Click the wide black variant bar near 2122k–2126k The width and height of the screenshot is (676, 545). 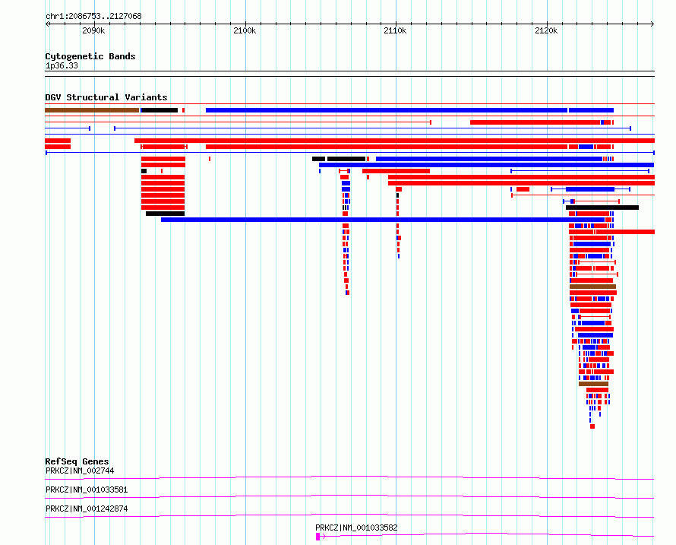[602, 208]
